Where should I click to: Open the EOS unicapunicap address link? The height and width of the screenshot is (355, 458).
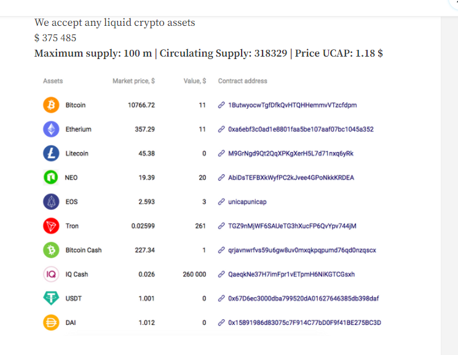247,202
